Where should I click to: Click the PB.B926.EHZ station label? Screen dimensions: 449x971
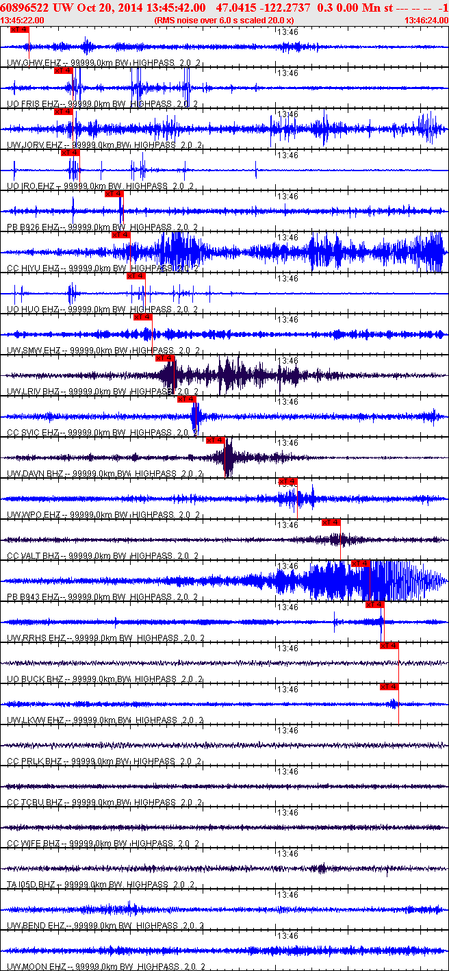[32, 227]
